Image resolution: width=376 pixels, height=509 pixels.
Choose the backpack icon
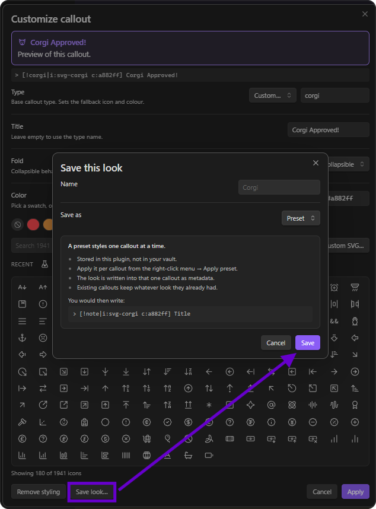pyautogui.click(x=84, y=422)
